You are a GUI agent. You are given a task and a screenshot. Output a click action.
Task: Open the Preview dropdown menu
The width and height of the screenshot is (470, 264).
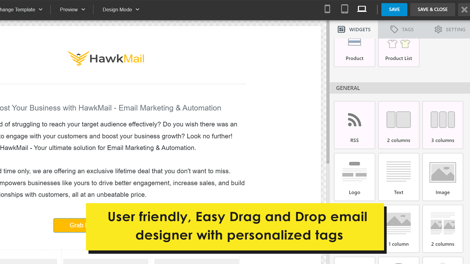click(72, 10)
